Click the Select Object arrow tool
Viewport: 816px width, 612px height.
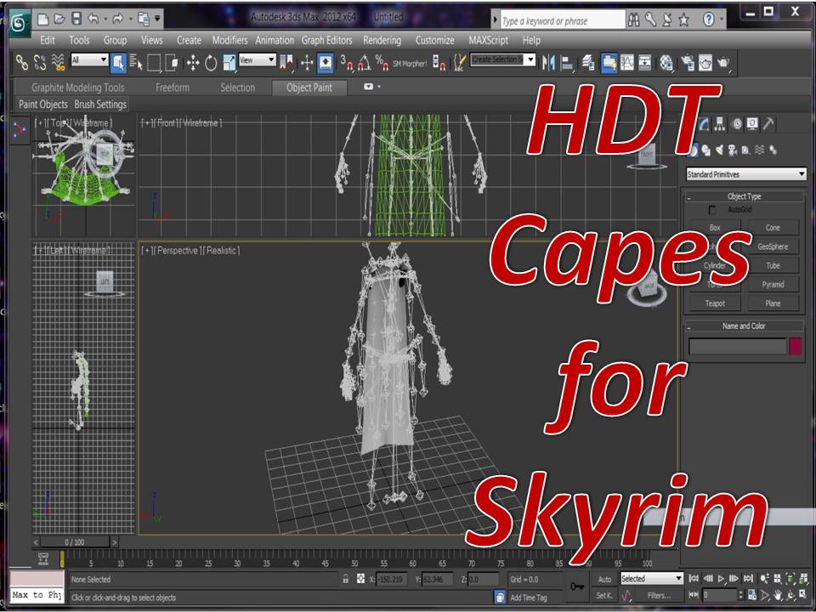click(x=118, y=62)
